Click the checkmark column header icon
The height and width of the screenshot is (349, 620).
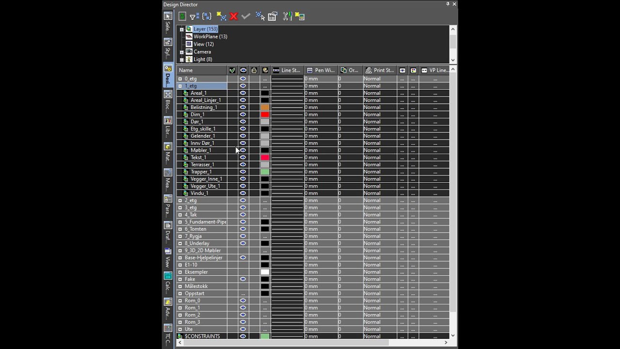pyautogui.click(x=232, y=70)
